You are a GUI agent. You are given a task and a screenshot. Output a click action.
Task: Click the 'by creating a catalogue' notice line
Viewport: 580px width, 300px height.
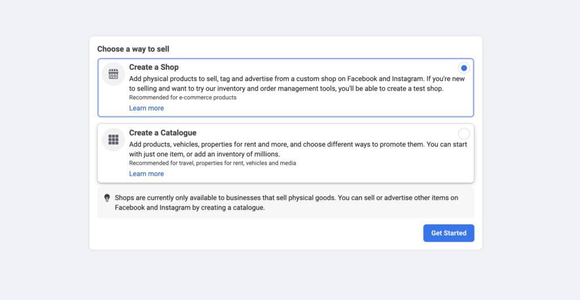click(x=190, y=208)
